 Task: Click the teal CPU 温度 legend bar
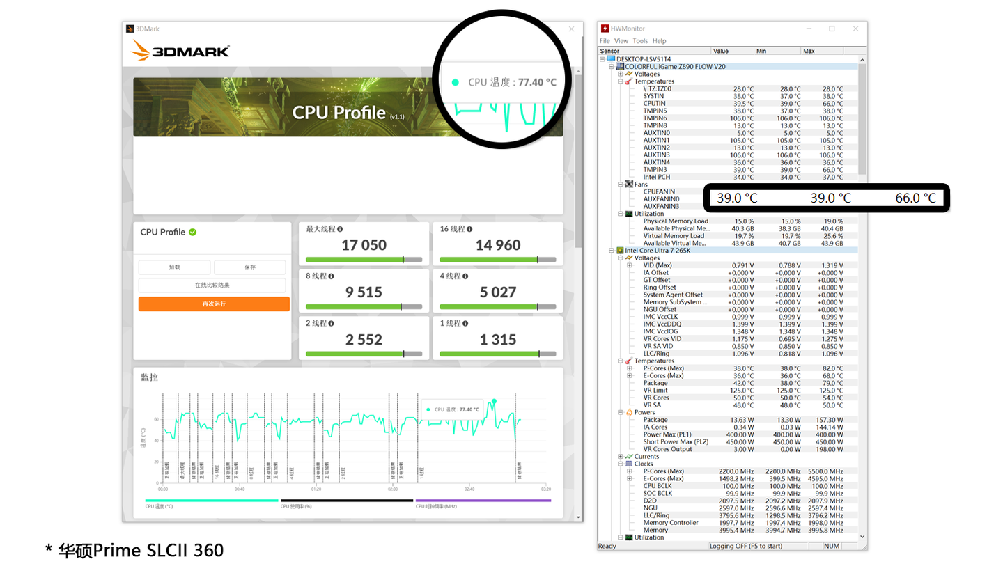pos(212,500)
